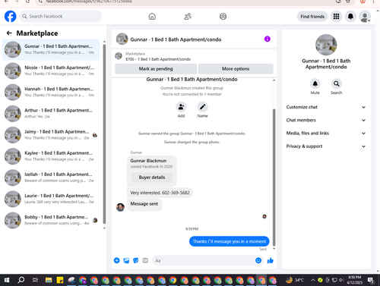Click the conversation list scrollbar
The height and width of the screenshot is (286, 380).
point(104,134)
